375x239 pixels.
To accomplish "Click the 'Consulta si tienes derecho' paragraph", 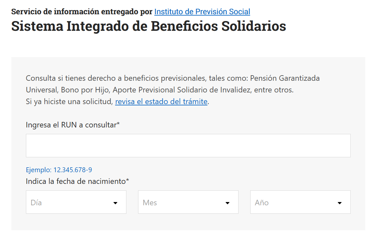I will click(x=172, y=78).
